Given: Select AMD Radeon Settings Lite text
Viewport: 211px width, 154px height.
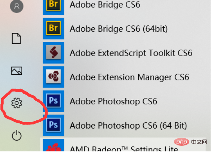Looking at the screenshot, I should click(124, 149).
